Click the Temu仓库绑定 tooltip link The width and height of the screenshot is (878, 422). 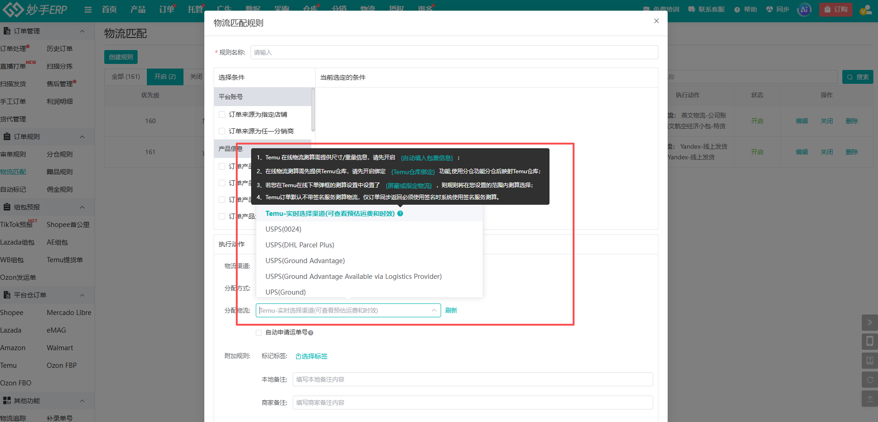(413, 172)
